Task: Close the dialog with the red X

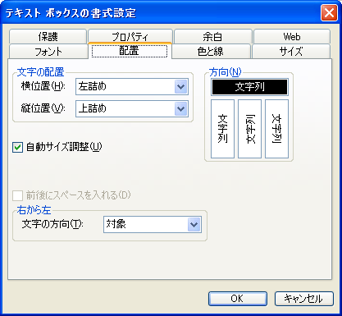Action: click(329, 13)
